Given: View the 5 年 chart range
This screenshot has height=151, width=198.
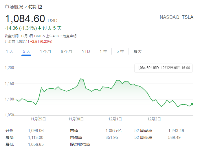Looking at the screenshot, I should (x=120, y=51).
